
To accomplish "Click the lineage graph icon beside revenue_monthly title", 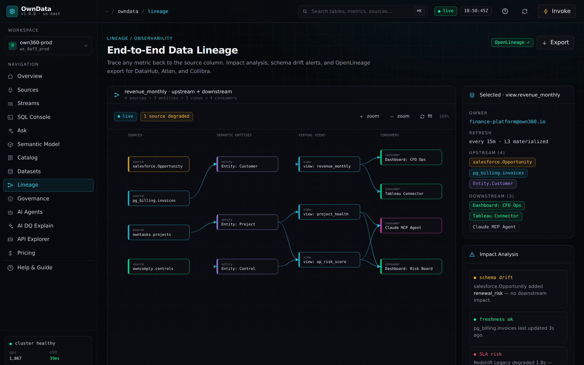I will pos(117,95).
